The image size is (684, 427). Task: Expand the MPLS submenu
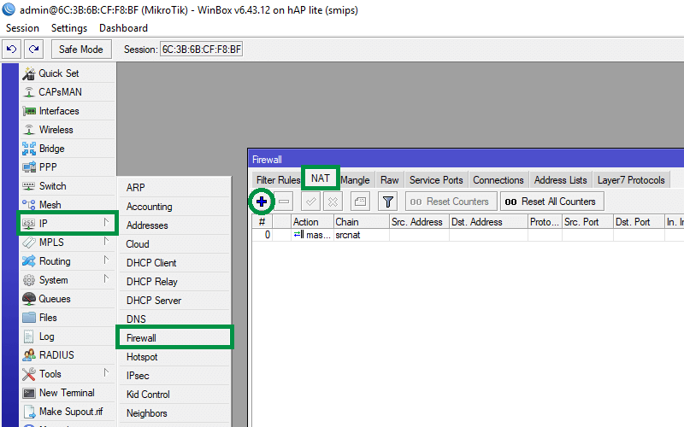coord(68,242)
